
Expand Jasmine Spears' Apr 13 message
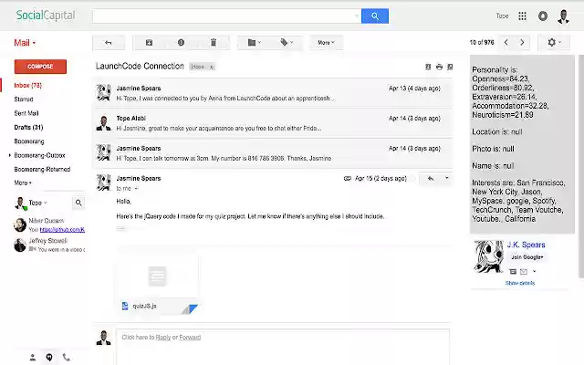coord(273,93)
